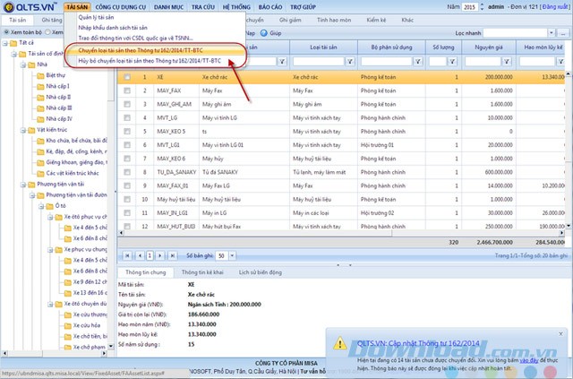Tick the checkbox for the MAY_FAX row
The image size is (573, 379).
point(127,90)
